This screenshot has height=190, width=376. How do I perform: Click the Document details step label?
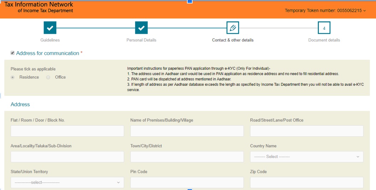(324, 40)
